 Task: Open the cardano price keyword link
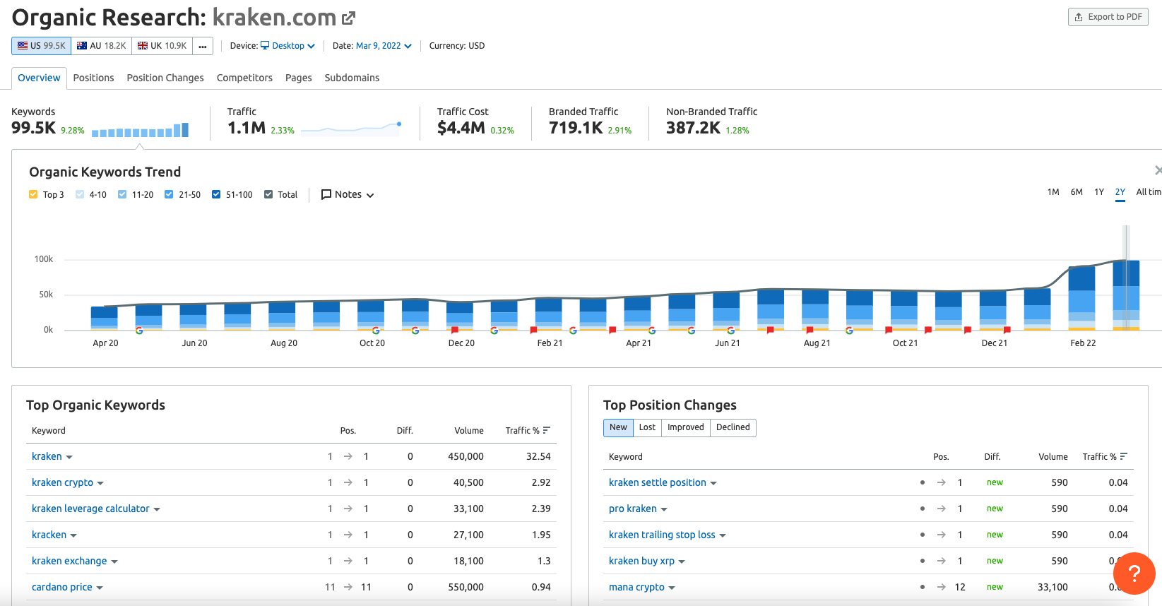point(61,588)
